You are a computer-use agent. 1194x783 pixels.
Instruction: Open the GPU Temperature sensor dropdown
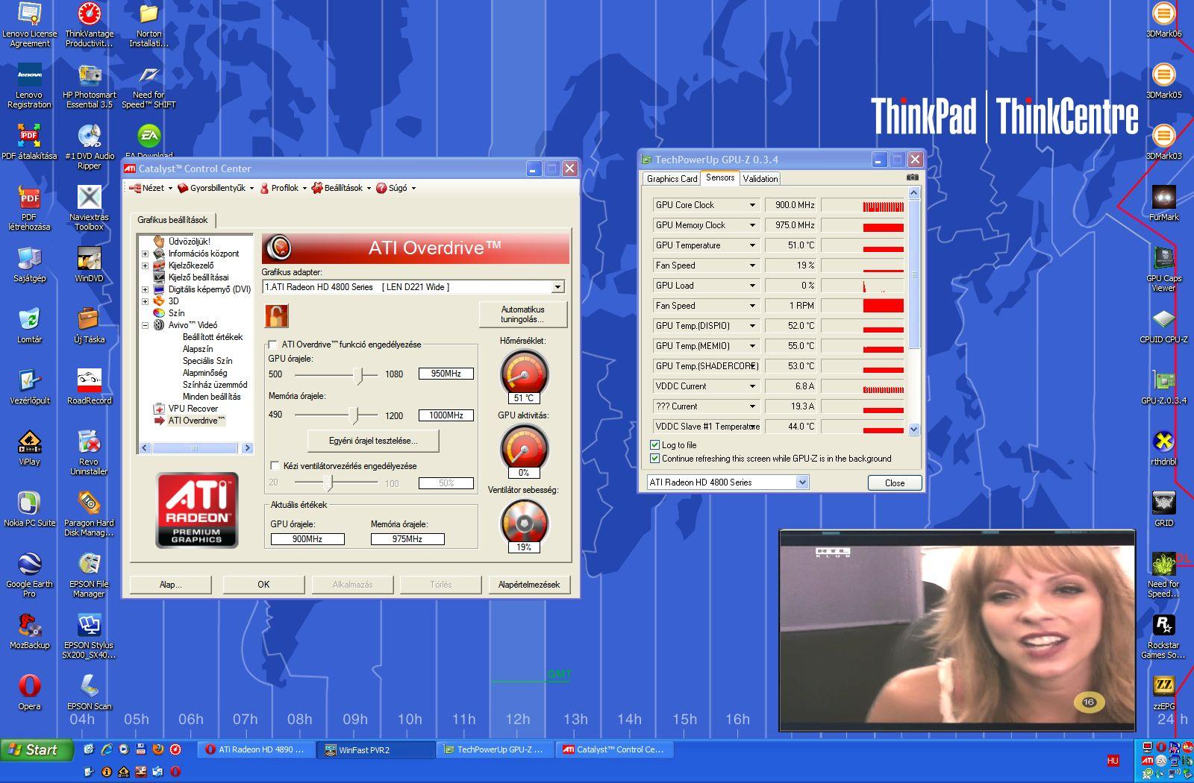(x=752, y=245)
